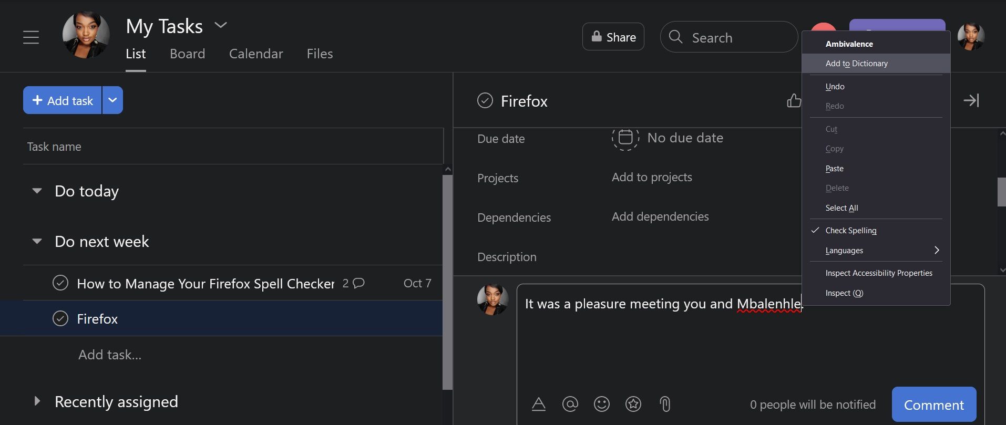Choose Inspect Accessibility Properties
This screenshot has height=425, width=1006.
[876, 273]
